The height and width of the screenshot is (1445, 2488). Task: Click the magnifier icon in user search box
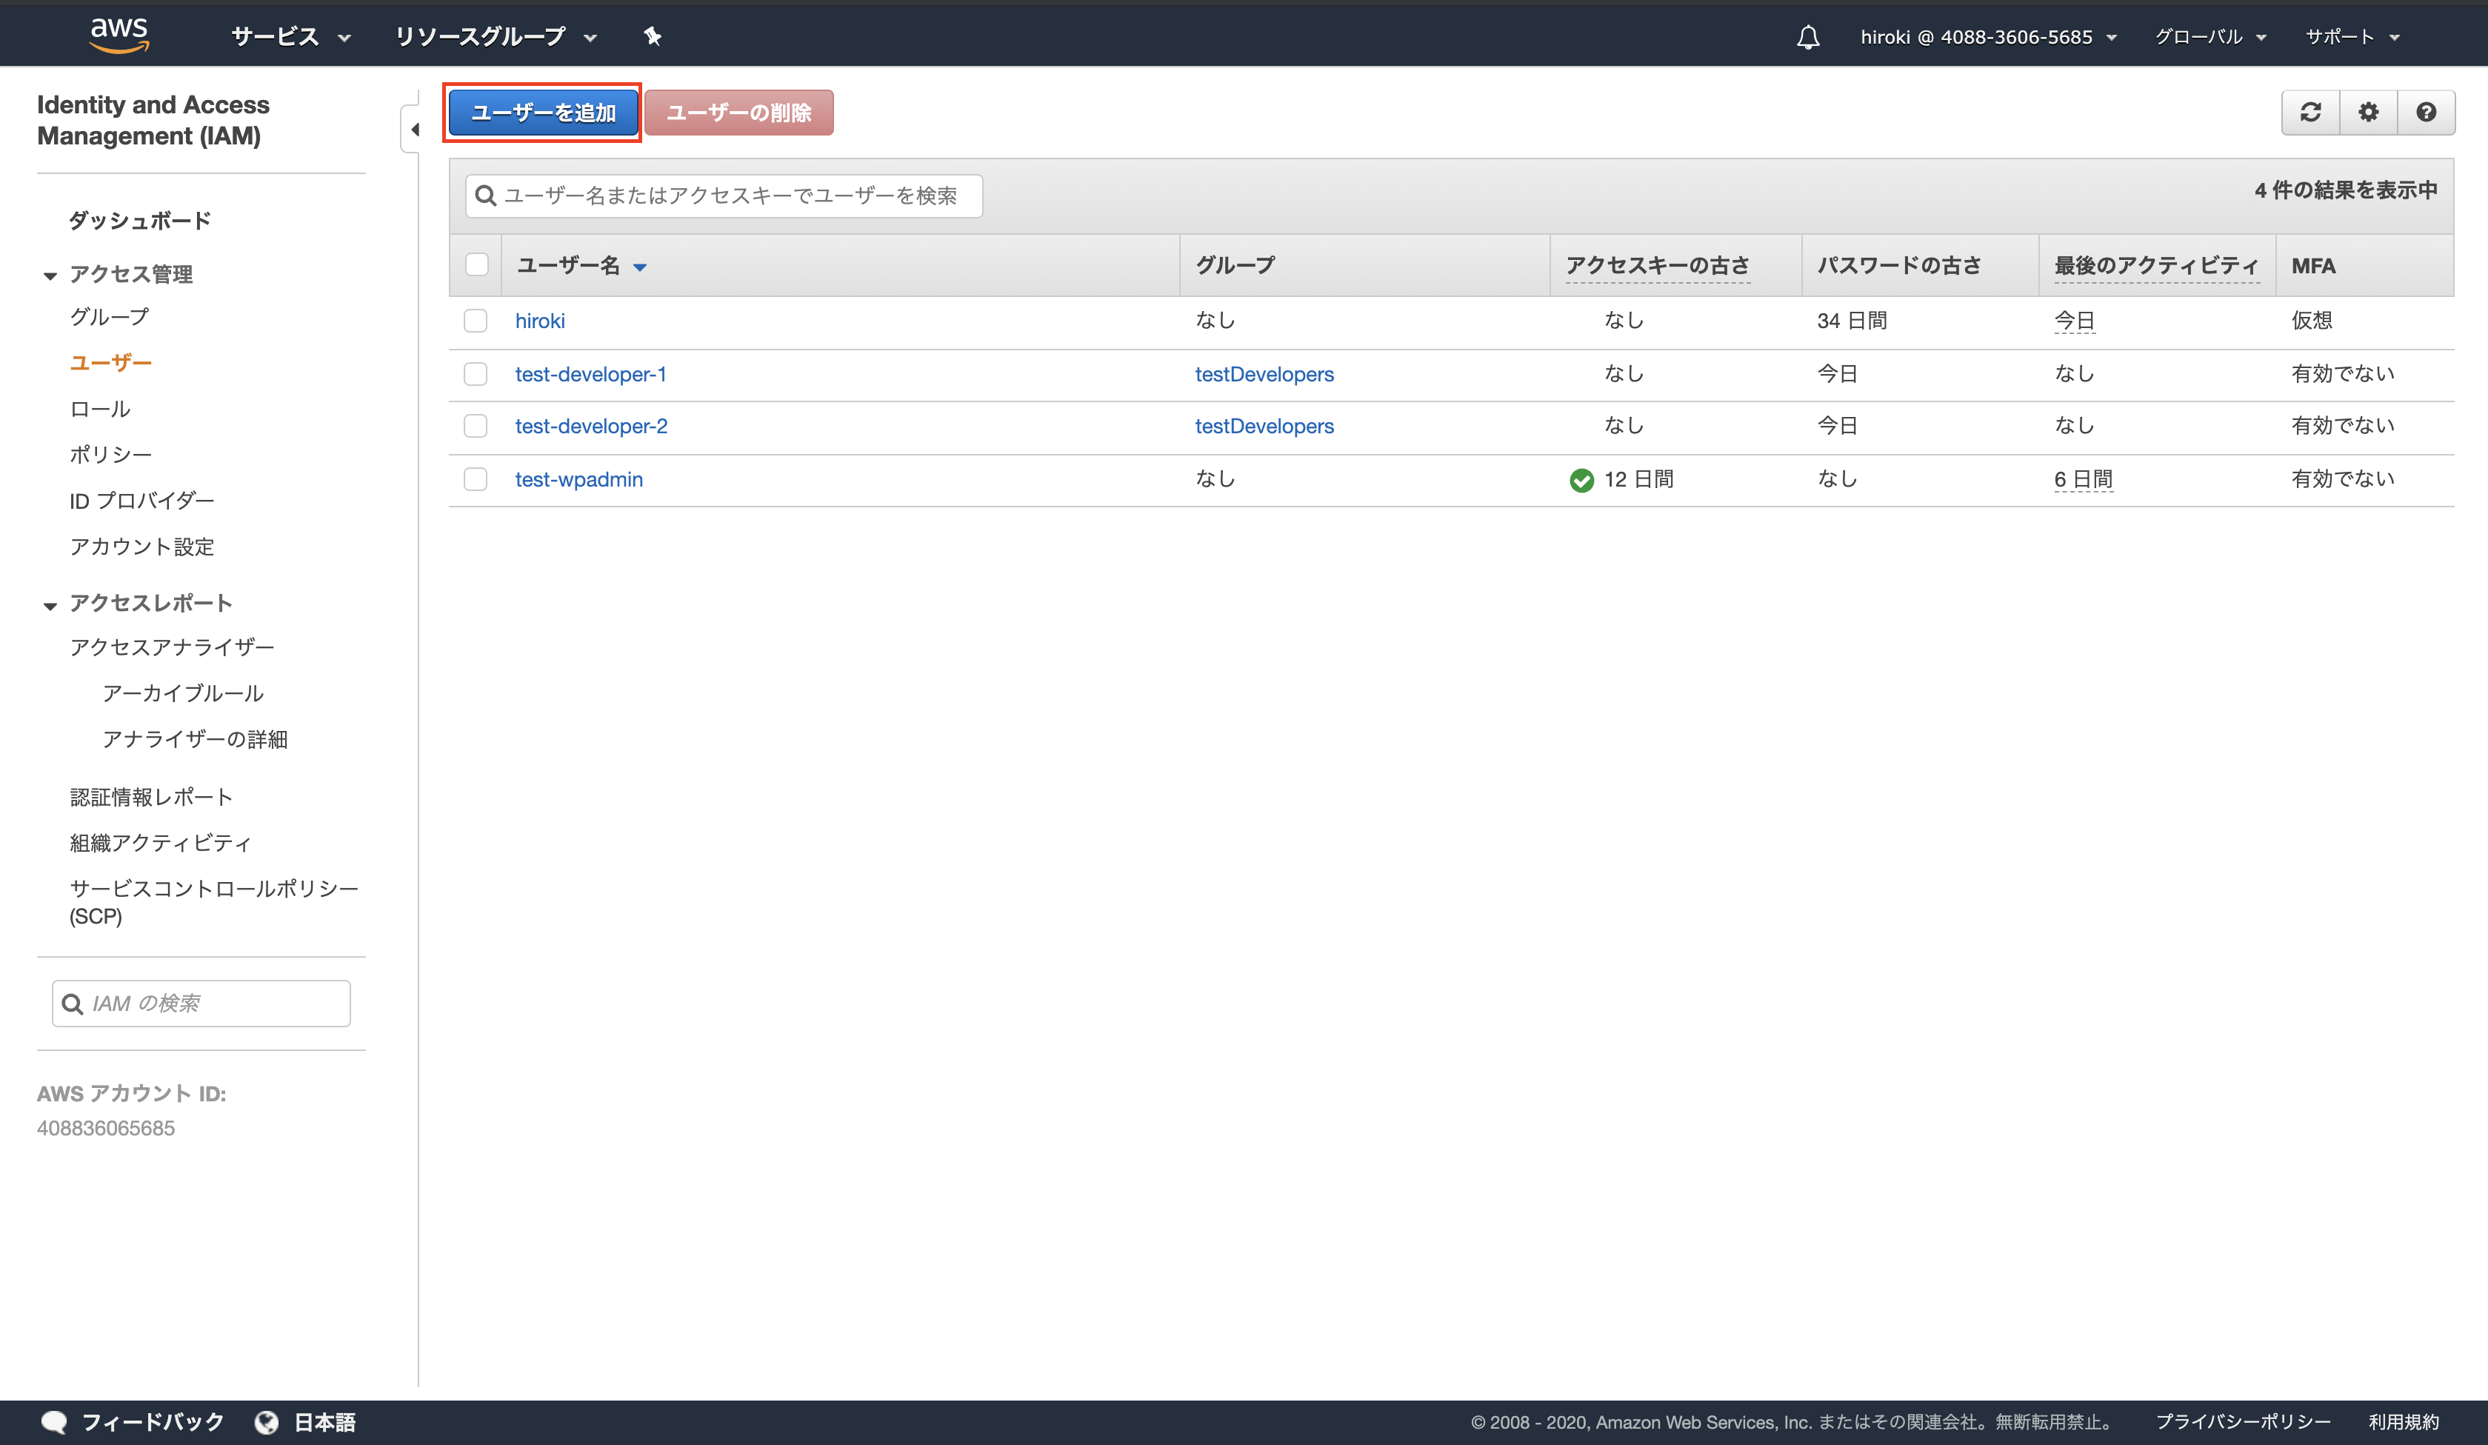484,196
